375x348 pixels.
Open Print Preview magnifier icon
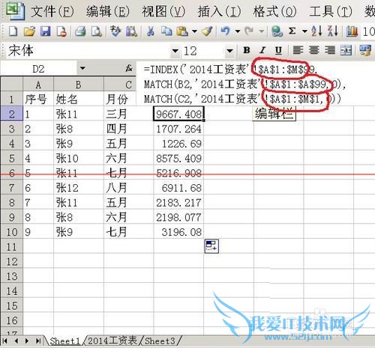97,31
